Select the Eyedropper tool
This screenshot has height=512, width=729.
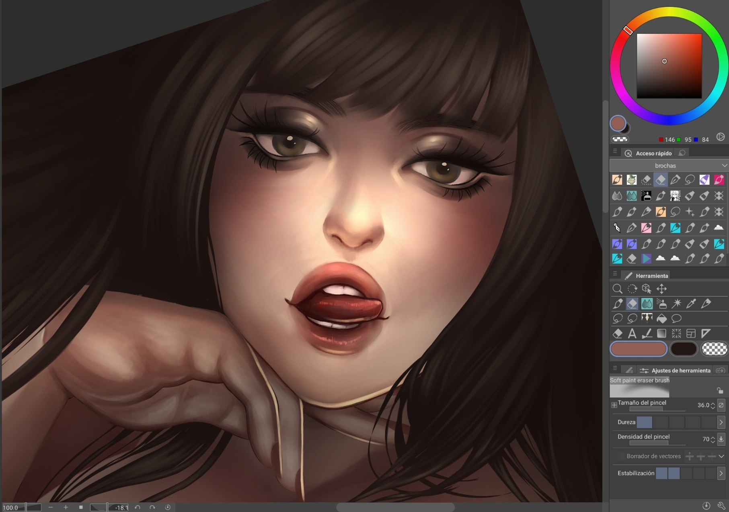(691, 304)
